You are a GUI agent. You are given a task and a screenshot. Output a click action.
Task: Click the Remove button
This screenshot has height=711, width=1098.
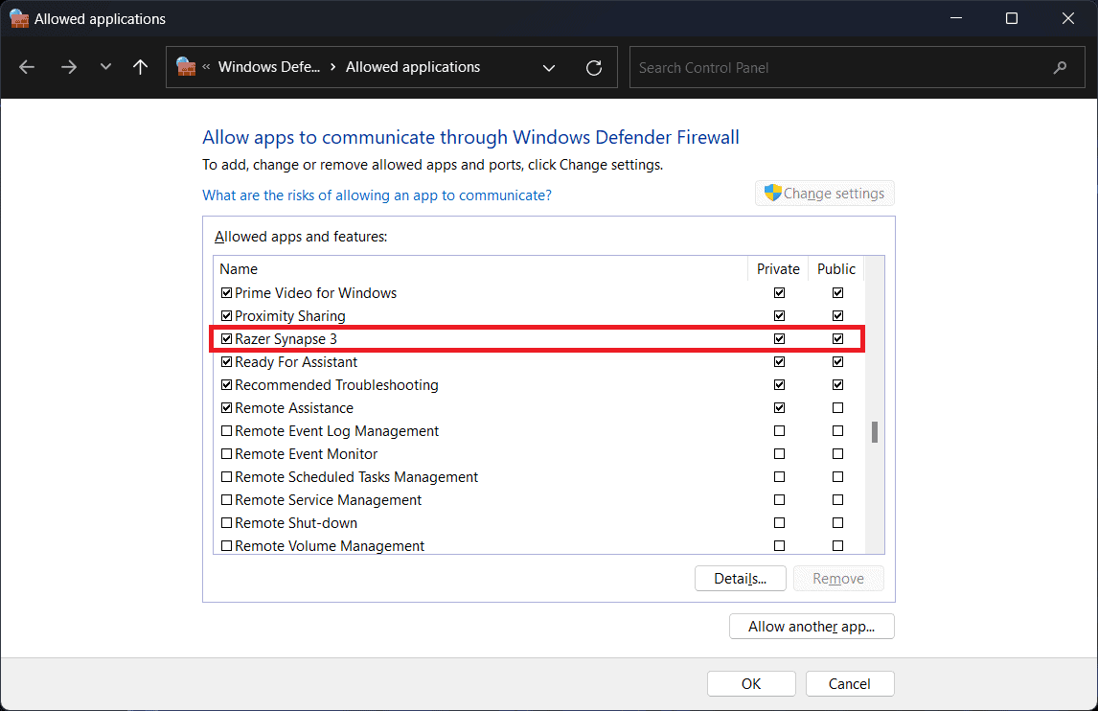click(838, 579)
